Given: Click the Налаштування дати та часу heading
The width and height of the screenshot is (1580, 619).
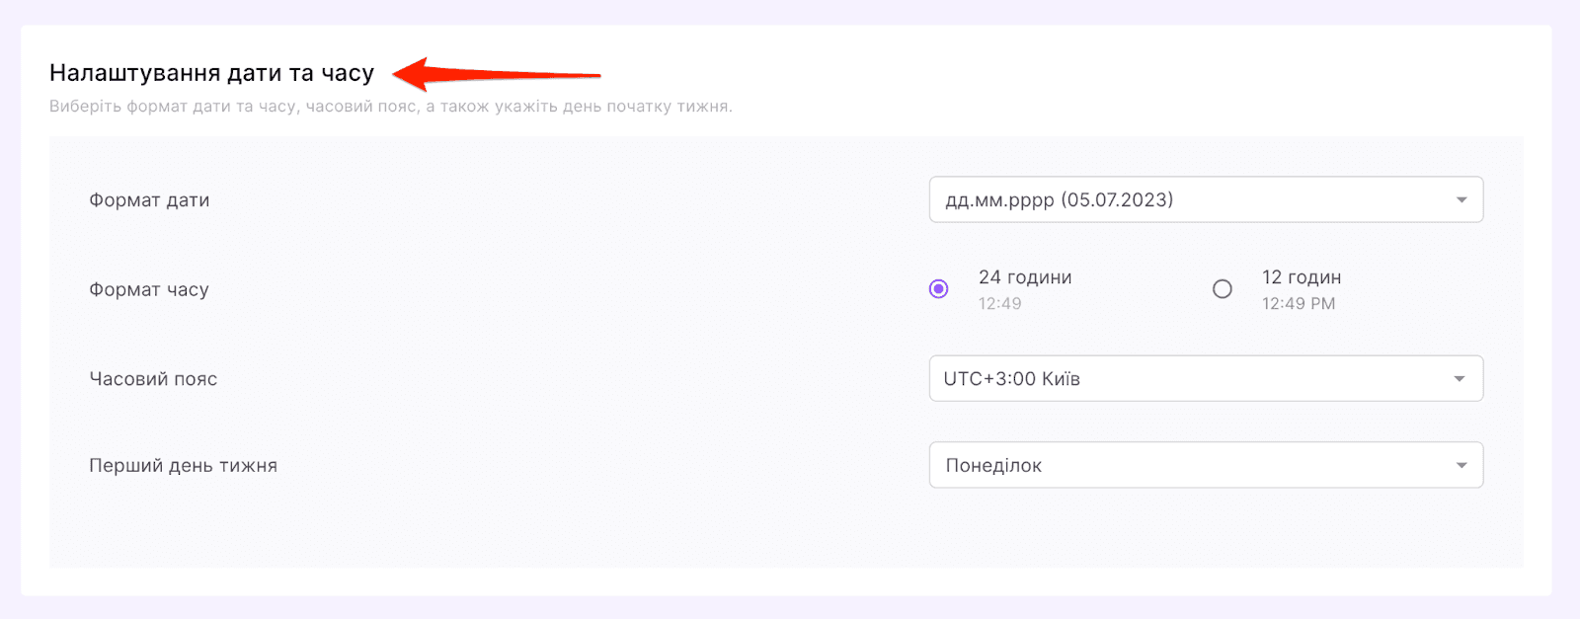Looking at the screenshot, I should pyautogui.click(x=211, y=74).
